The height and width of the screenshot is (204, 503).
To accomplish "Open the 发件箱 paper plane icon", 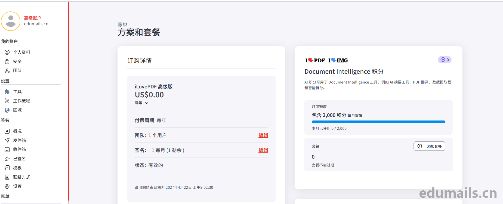I will click(7, 140).
